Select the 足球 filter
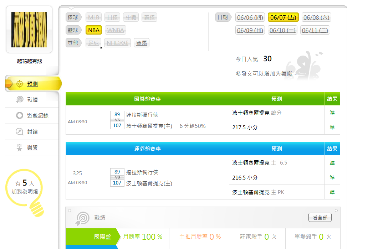Viewport: 368px width, 249px height. tap(93, 43)
